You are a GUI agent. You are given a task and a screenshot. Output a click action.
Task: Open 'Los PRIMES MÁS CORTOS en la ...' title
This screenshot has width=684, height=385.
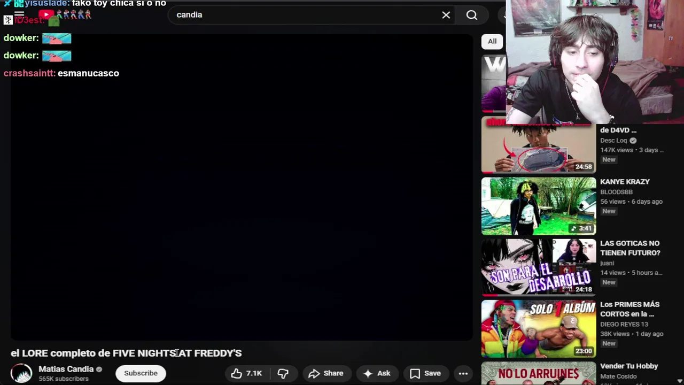629,309
